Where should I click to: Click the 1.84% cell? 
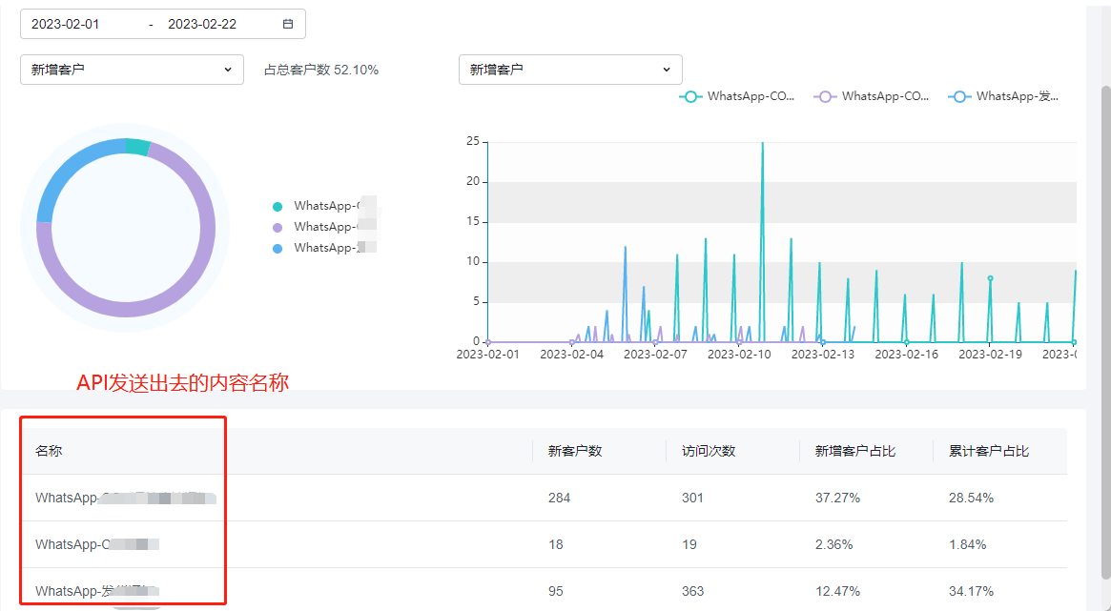pos(967,544)
